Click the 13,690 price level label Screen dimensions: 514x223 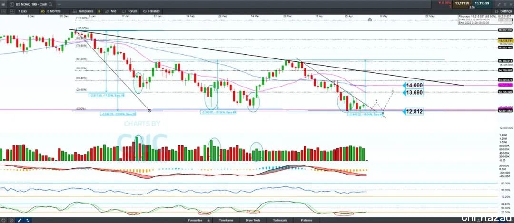click(413, 93)
